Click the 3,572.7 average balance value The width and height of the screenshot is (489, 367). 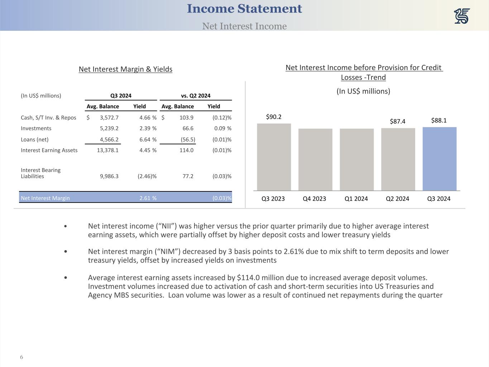coord(109,118)
